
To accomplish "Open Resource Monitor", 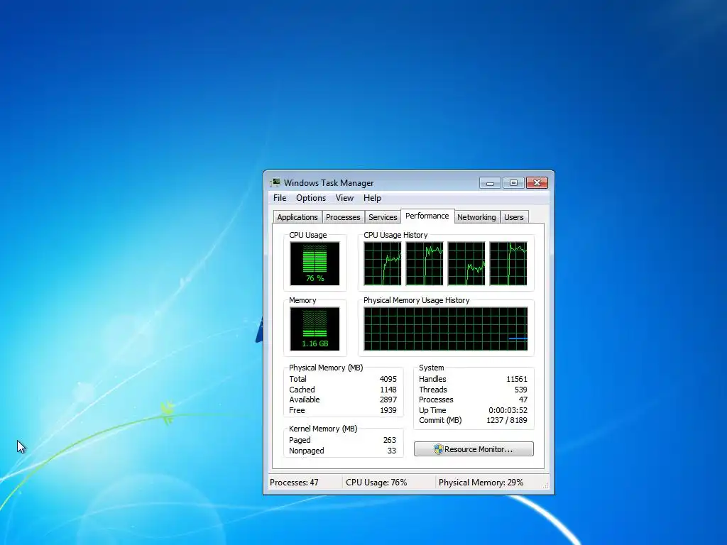I will [474, 449].
